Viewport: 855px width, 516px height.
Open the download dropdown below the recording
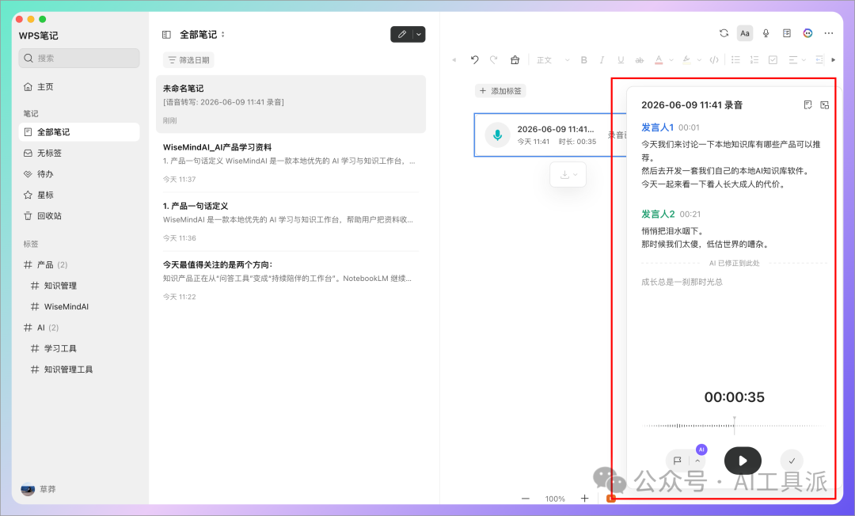pyautogui.click(x=568, y=174)
